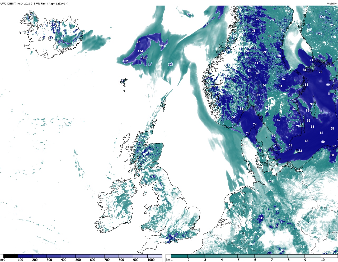Click the map value '85' in Germany

pos(277,209)
